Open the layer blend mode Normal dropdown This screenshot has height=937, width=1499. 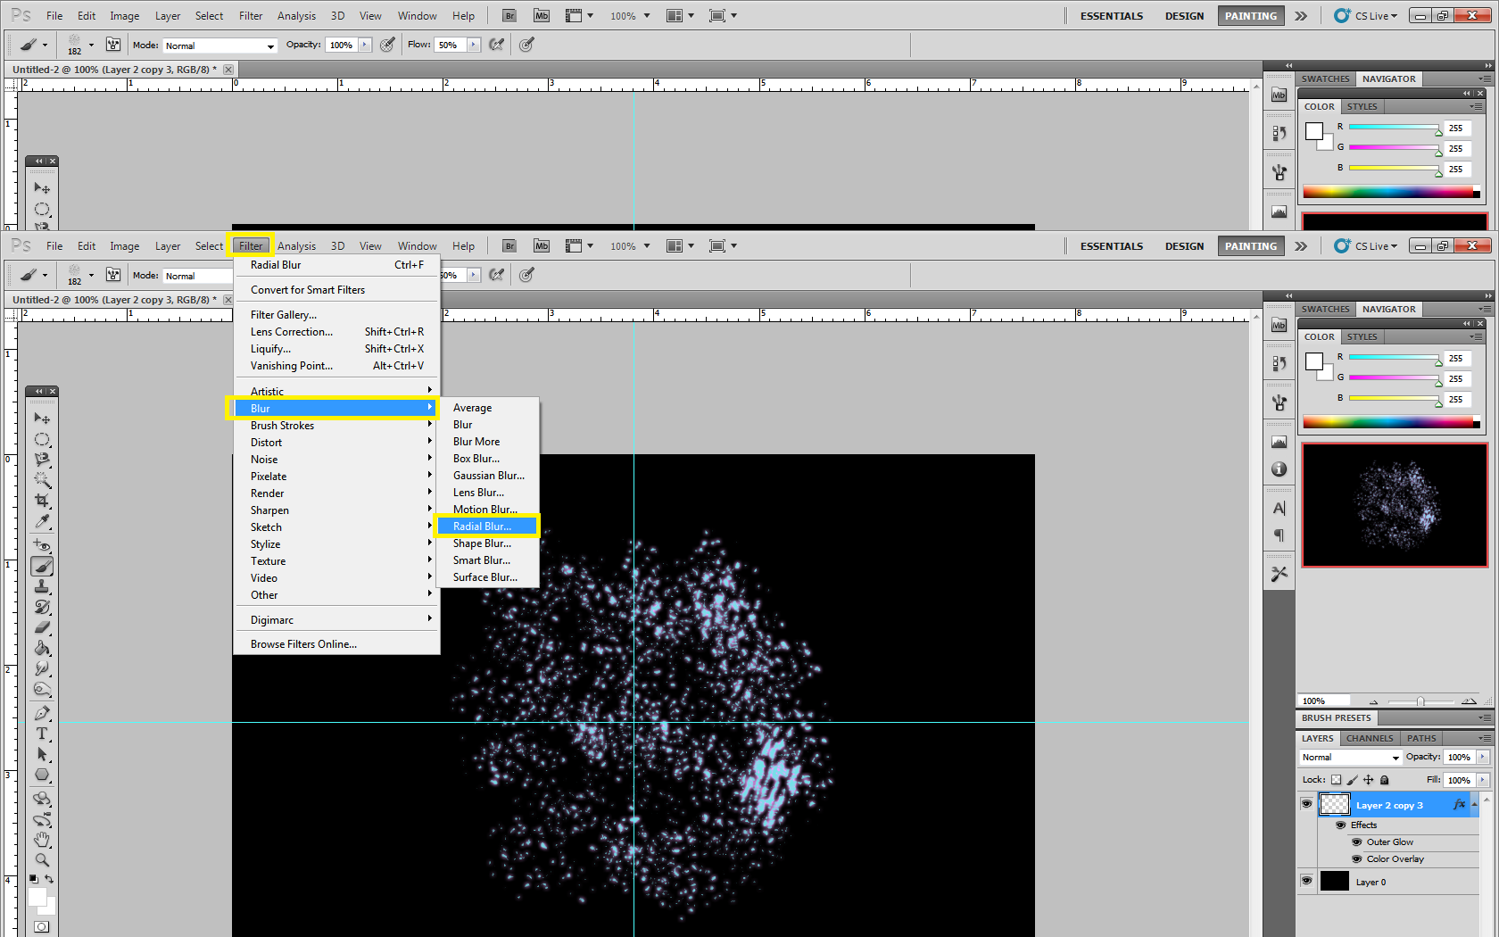pos(1351,758)
